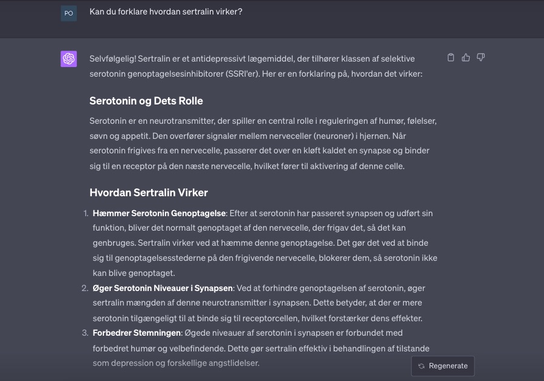The width and height of the screenshot is (544, 381).
Task: Click the final line mentioning "angstlidelser"
Action: pos(176,363)
